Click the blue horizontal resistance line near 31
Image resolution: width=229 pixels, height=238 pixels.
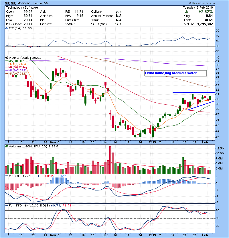tap(194, 92)
